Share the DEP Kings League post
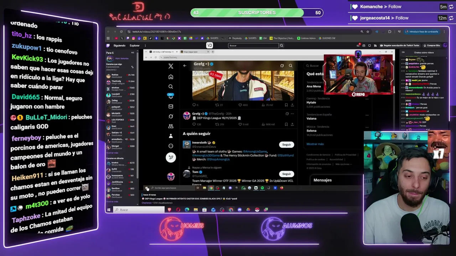This screenshot has width=456, height=256. (x=292, y=124)
